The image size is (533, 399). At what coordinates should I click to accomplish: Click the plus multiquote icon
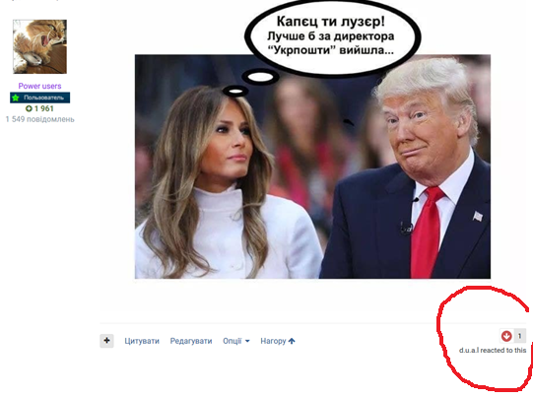tap(106, 341)
